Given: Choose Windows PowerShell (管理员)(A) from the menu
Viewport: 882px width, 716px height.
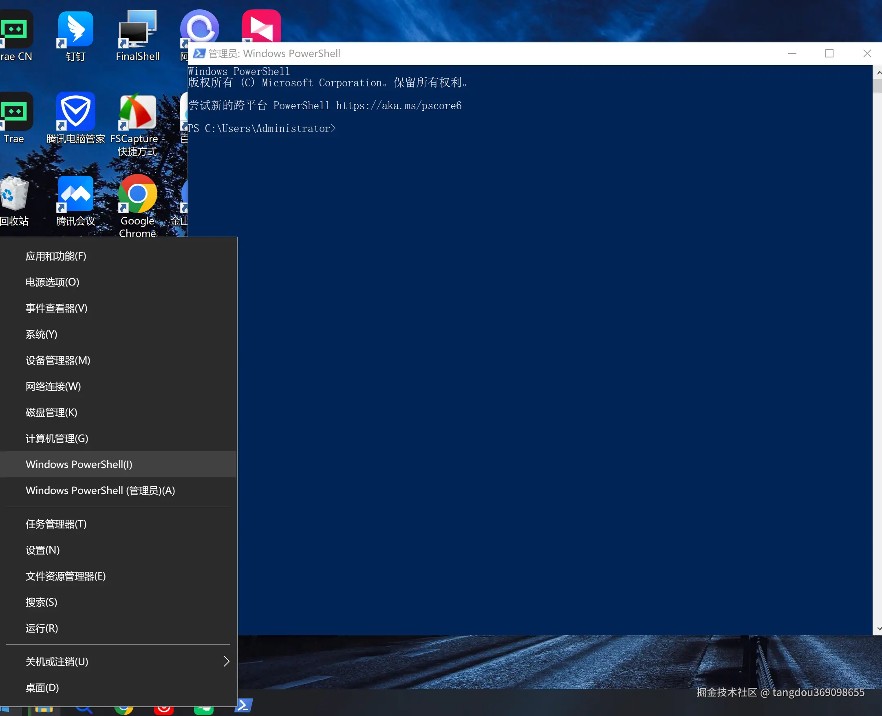Looking at the screenshot, I should (100, 490).
